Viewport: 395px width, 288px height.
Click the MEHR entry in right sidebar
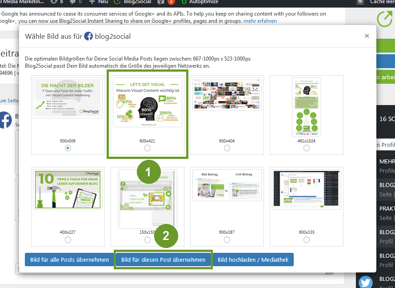pyautogui.click(x=387, y=161)
